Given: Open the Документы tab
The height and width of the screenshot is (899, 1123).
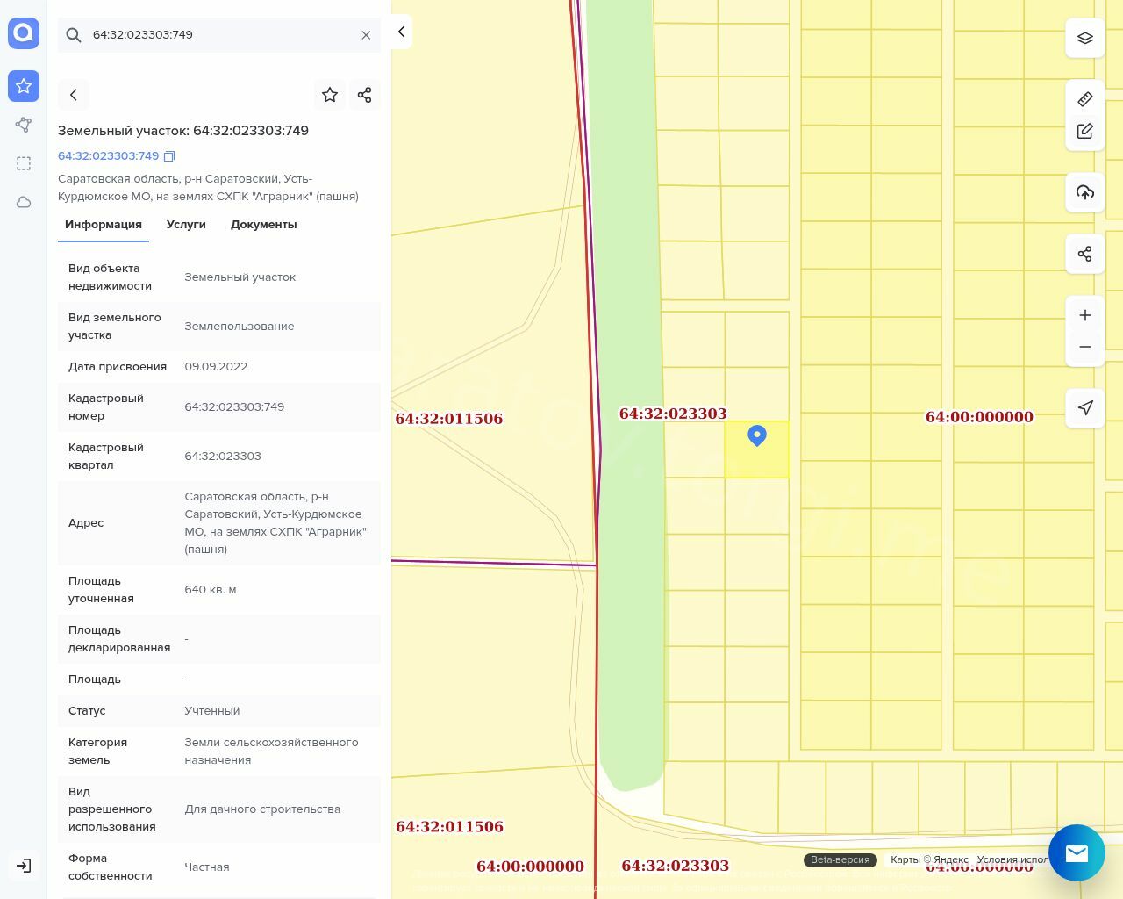Looking at the screenshot, I should click(263, 225).
